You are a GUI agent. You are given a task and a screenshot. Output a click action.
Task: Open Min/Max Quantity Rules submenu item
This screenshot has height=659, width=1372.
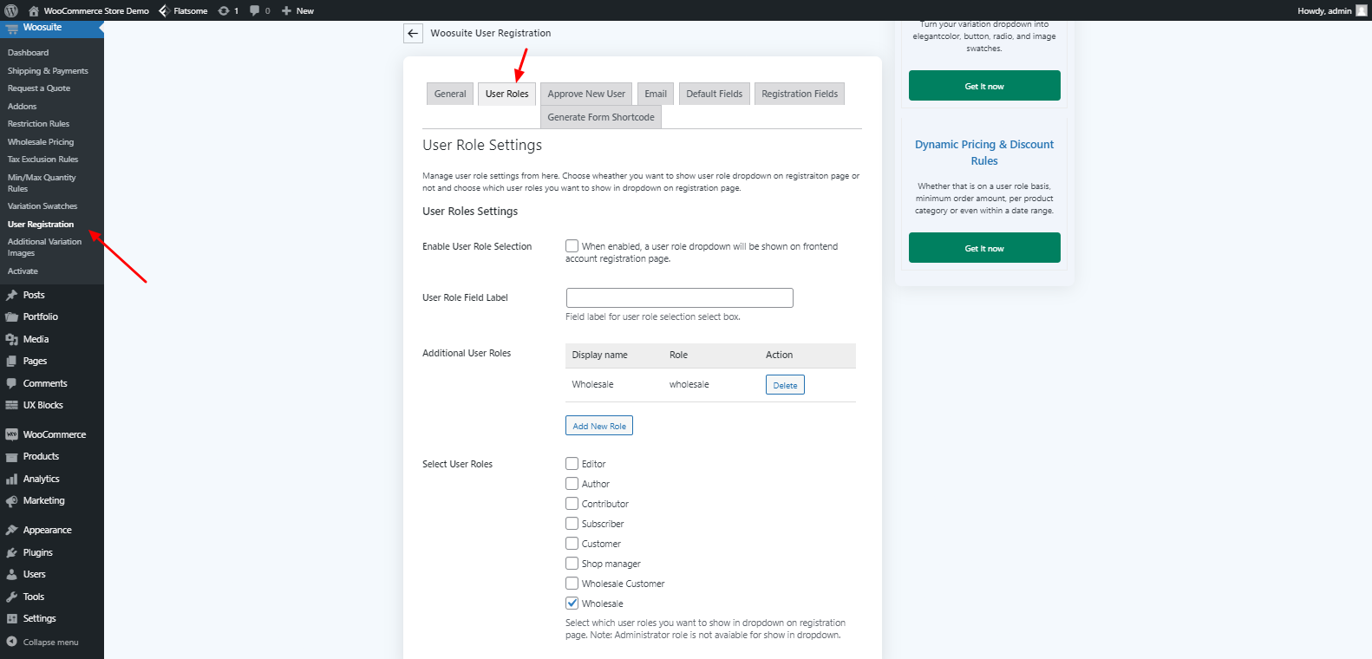click(42, 183)
